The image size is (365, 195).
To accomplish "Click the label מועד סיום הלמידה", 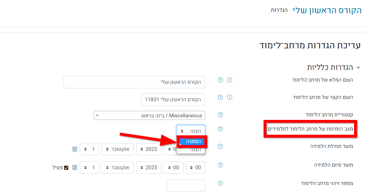I will pos(333,165).
